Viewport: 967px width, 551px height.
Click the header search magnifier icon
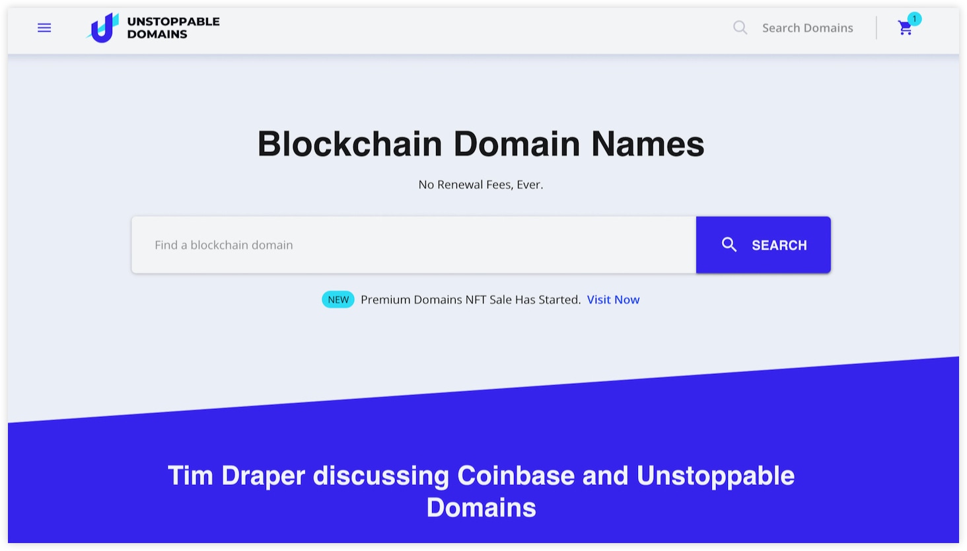point(740,28)
